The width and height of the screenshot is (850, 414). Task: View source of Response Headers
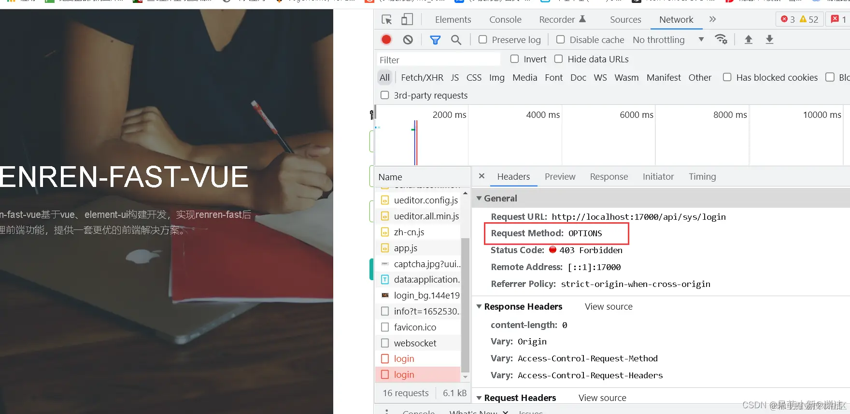(609, 306)
